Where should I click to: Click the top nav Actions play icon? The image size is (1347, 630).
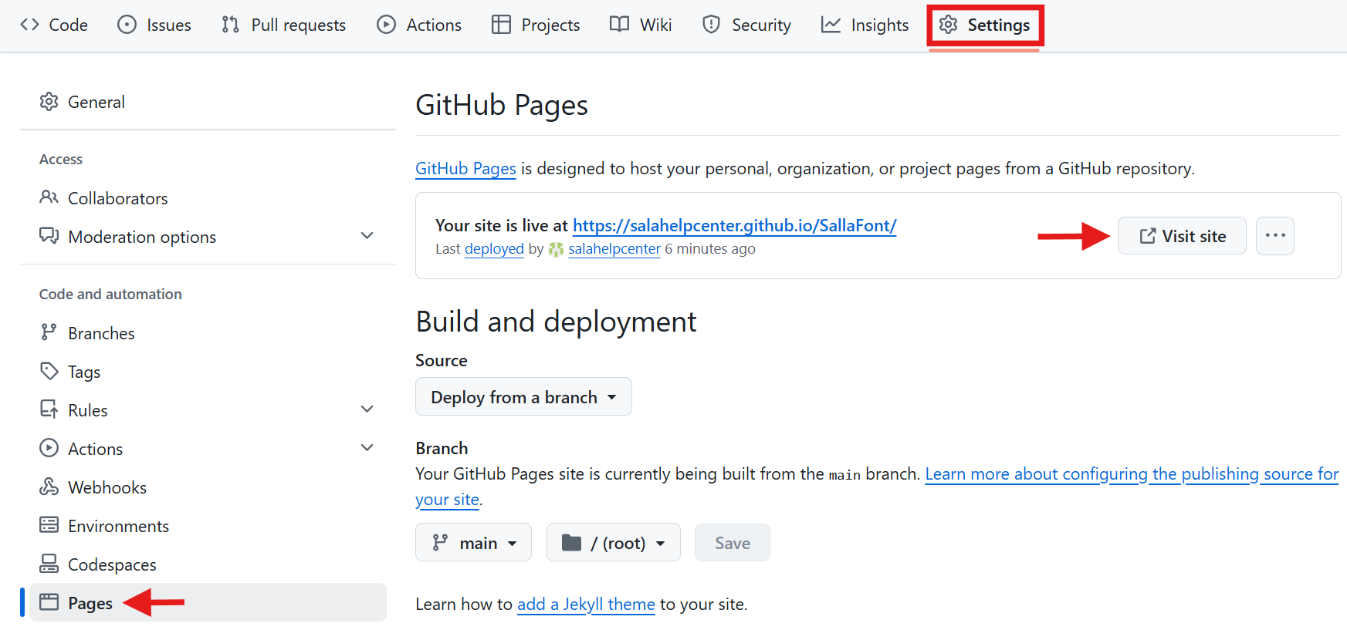pyautogui.click(x=386, y=25)
